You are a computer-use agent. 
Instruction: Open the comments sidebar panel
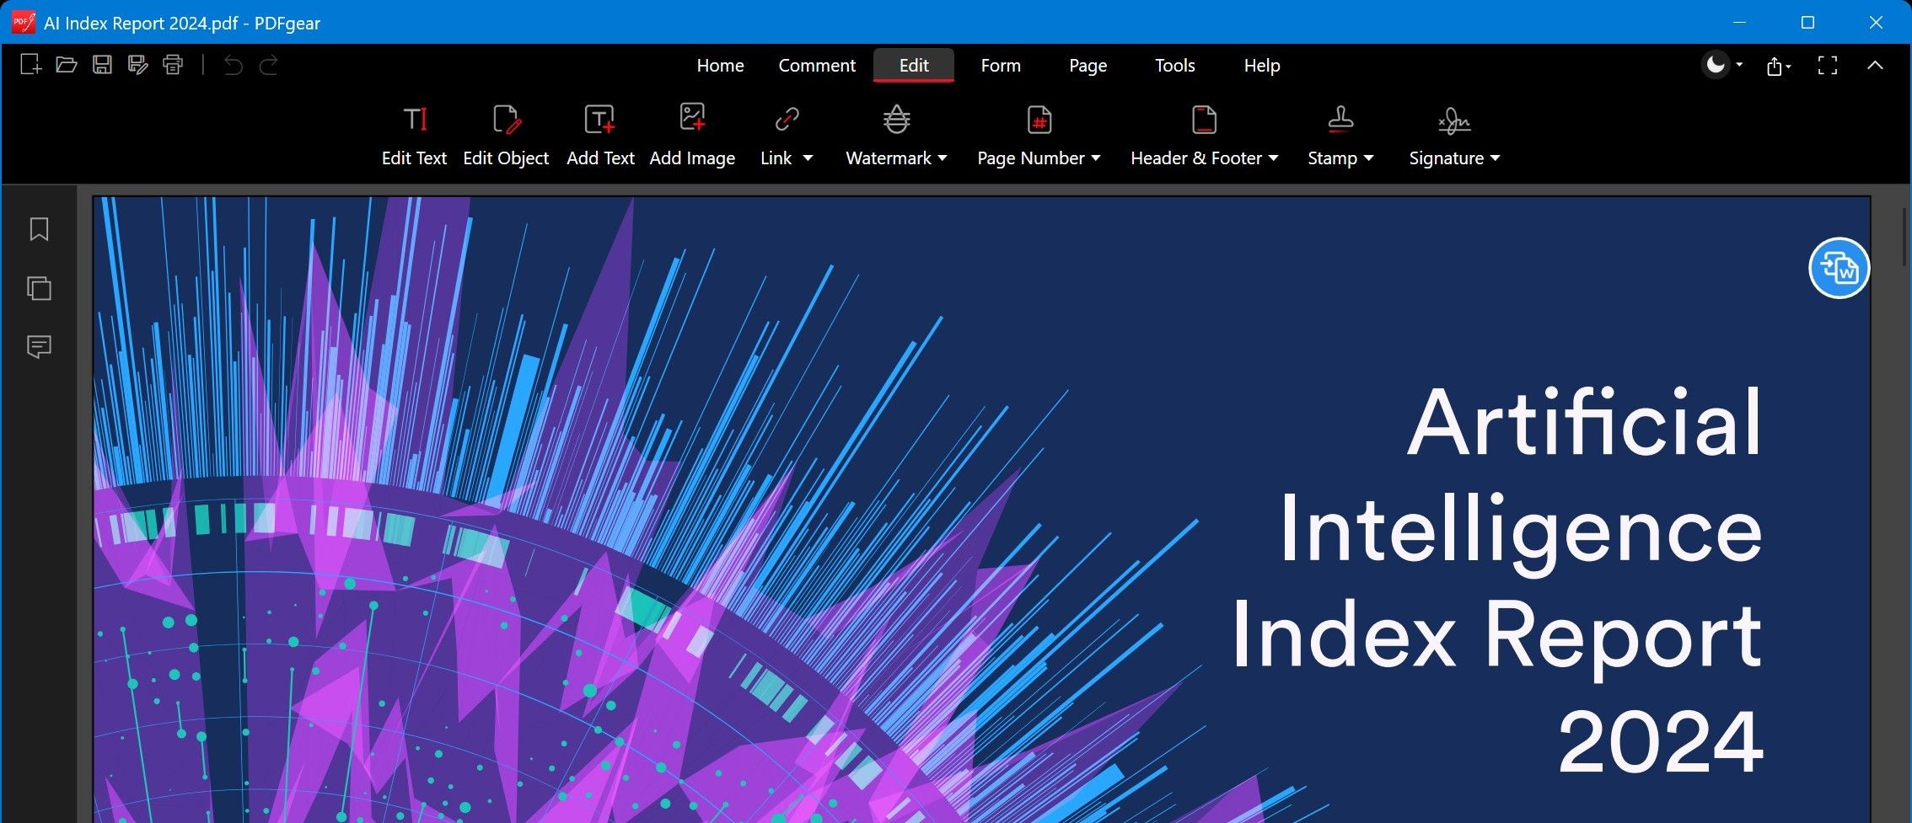(39, 346)
